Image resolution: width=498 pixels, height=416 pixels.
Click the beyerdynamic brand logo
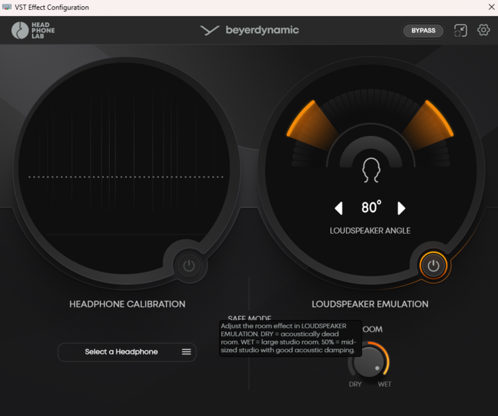pyautogui.click(x=249, y=31)
